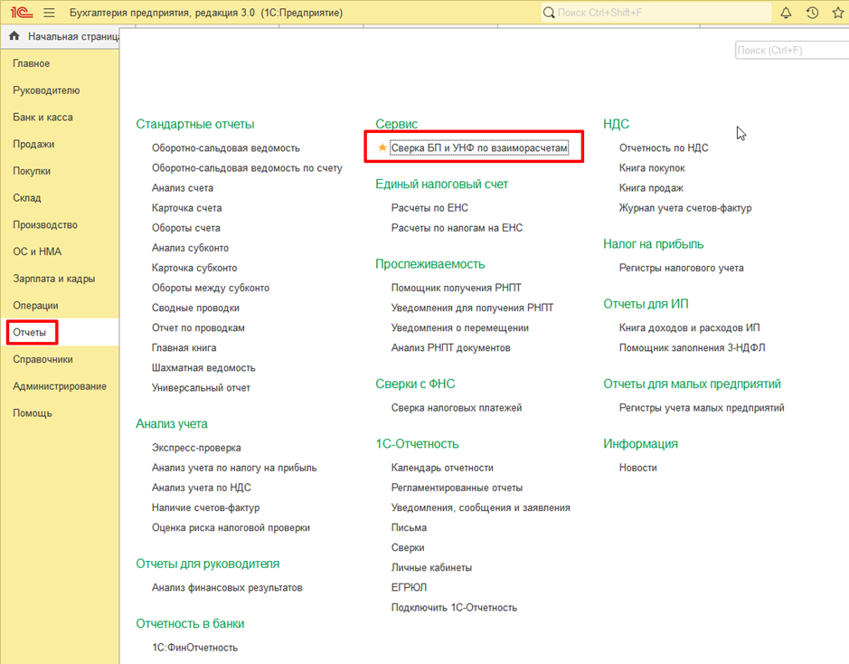Select Отчеты in the left sidebar
Screen dimensions: 849x664
coord(30,333)
